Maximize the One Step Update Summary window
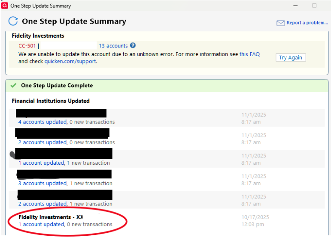The height and width of the screenshot is (237, 331). 314,6
